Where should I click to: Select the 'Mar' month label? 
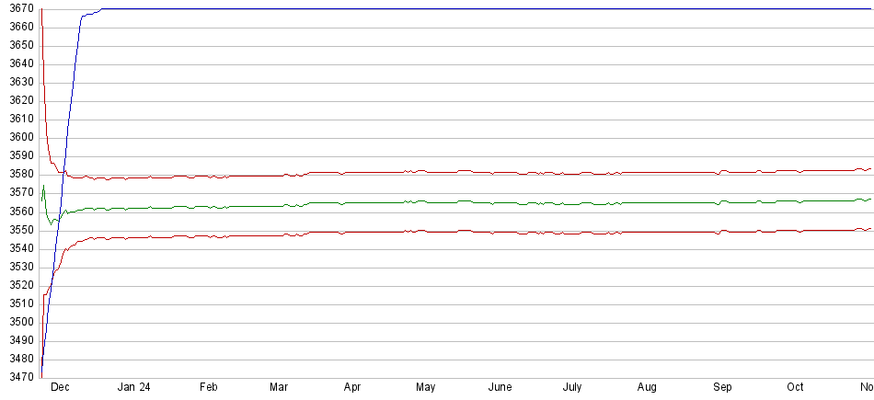coord(280,388)
